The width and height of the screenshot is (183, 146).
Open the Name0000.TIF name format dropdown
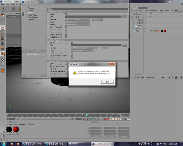click(x=77, y=25)
